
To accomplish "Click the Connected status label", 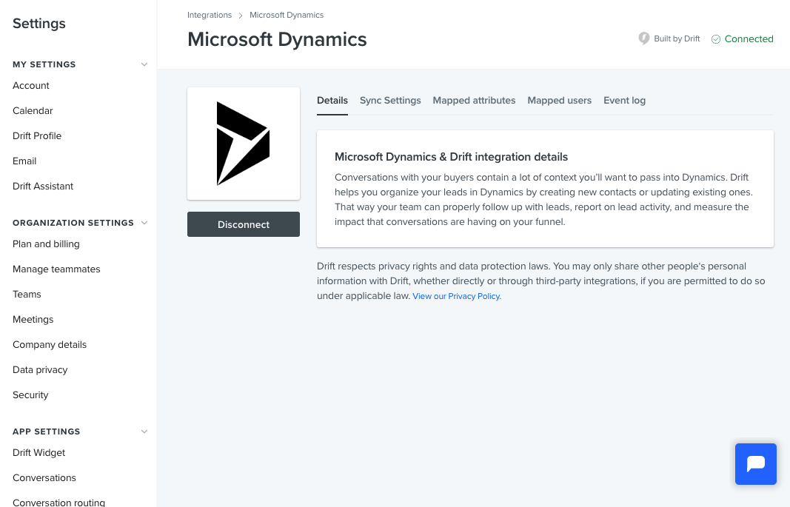I will [x=749, y=39].
